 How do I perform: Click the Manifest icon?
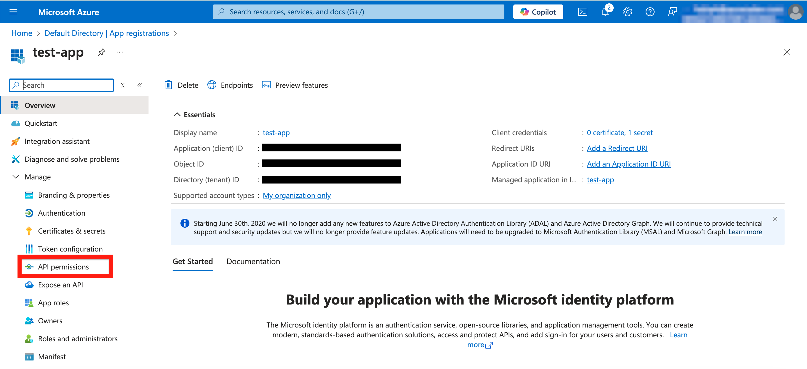click(x=29, y=357)
